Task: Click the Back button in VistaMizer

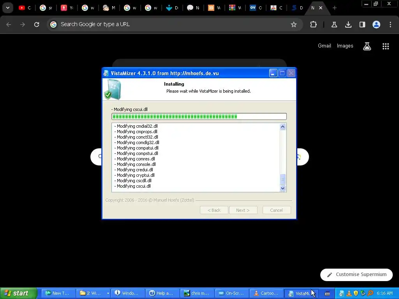Action: (214, 210)
